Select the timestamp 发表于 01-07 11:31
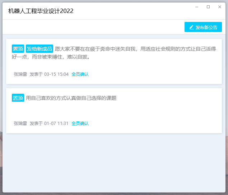This screenshot has height=195, width=228. [49, 124]
